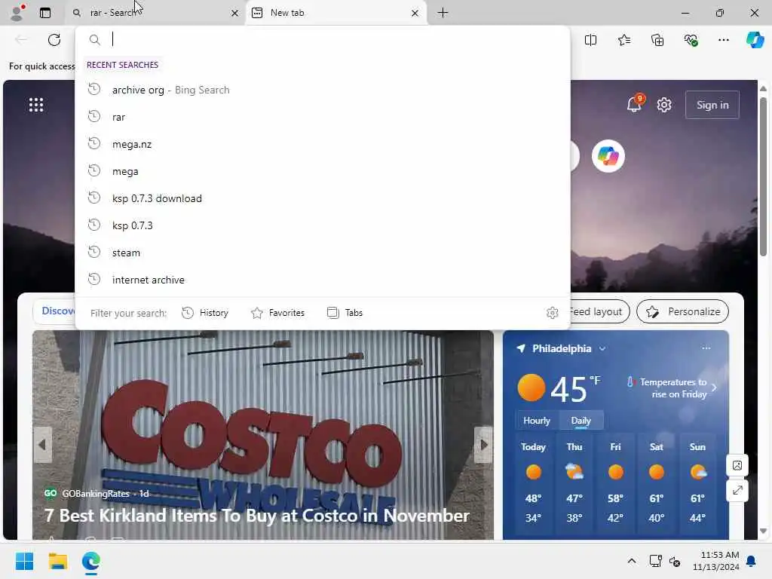772x579 pixels.
Task: Select the 'ksp 0.7.3' recent search
Action: tap(323, 225)
